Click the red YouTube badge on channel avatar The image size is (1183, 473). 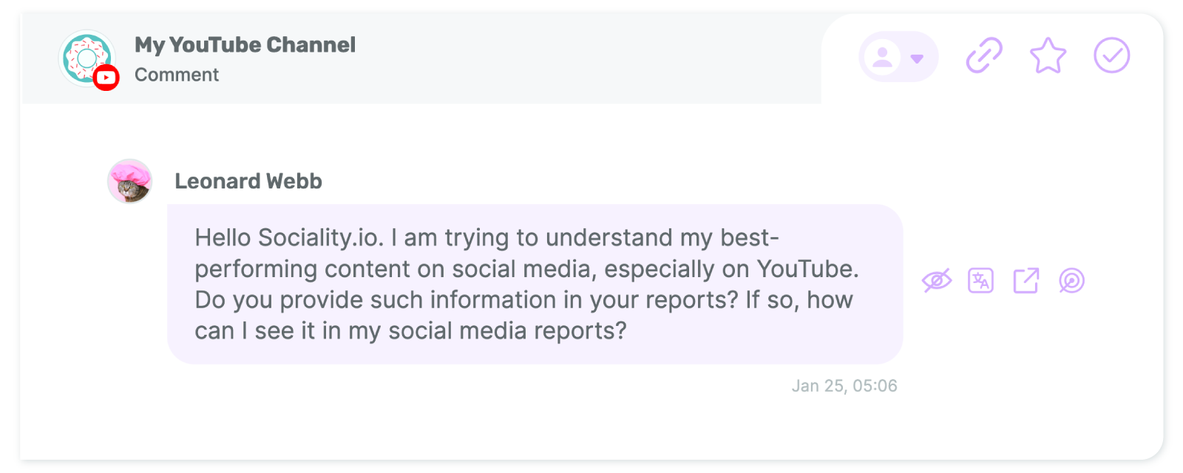[x=106, y=78]
